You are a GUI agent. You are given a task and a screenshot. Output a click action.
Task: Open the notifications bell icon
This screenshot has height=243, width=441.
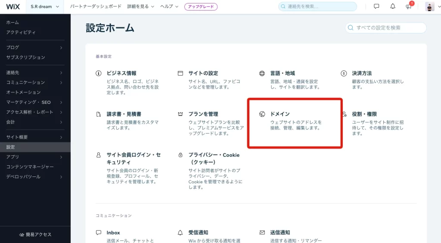coord(393,6)
